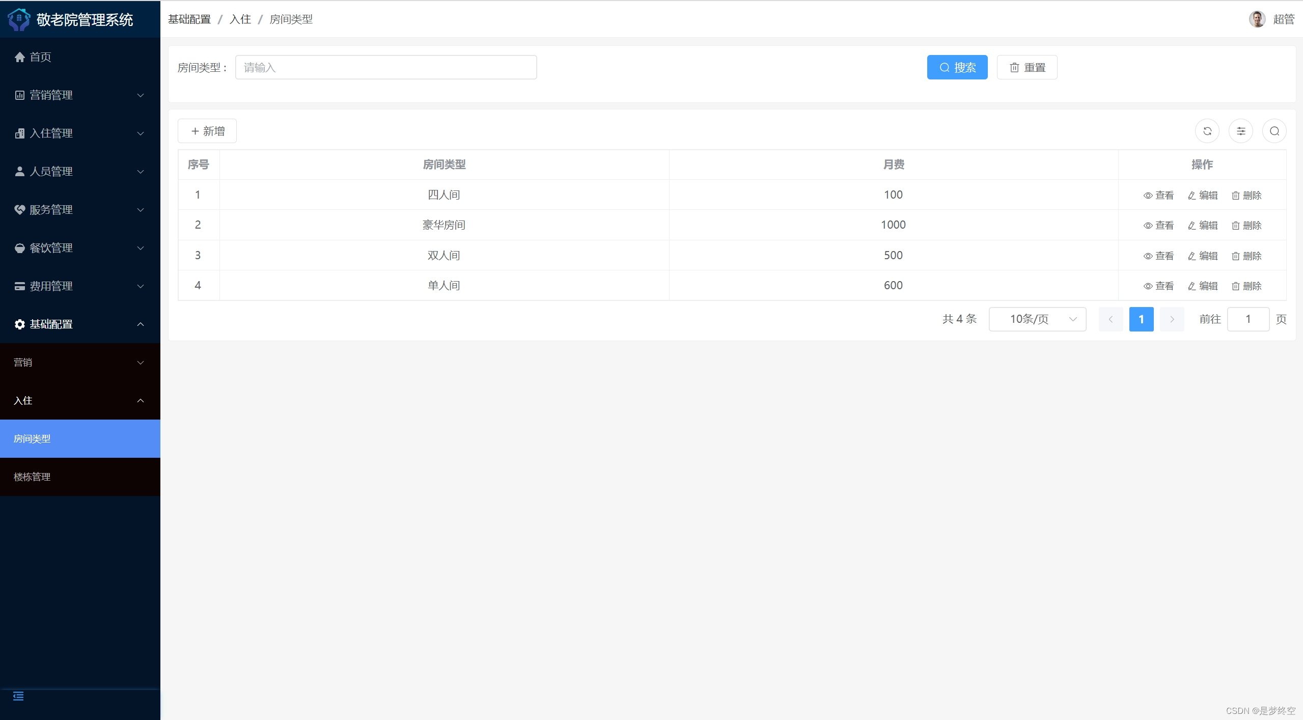Click the 新增 button
The width and height of the screenshot is (1303, 720).
[207, 131]
